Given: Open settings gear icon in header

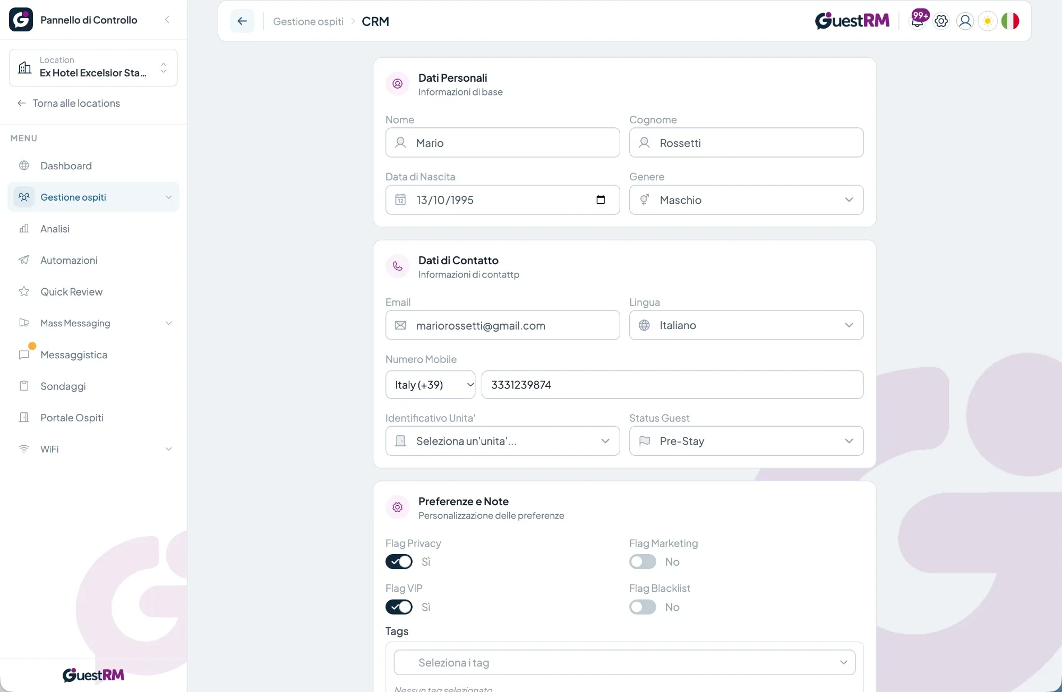Looking at the screenshot, I should click(941, 21).
